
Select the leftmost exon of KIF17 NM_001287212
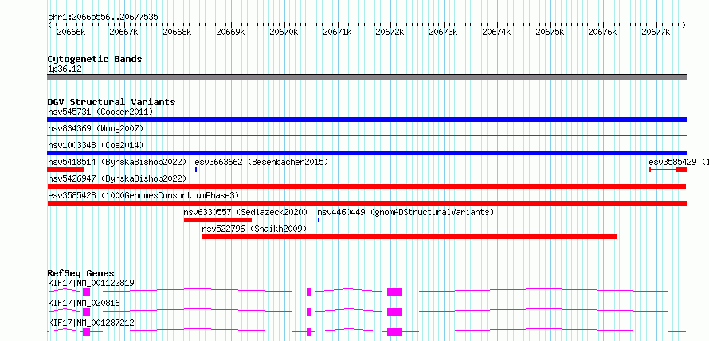(x=86, y=332)
